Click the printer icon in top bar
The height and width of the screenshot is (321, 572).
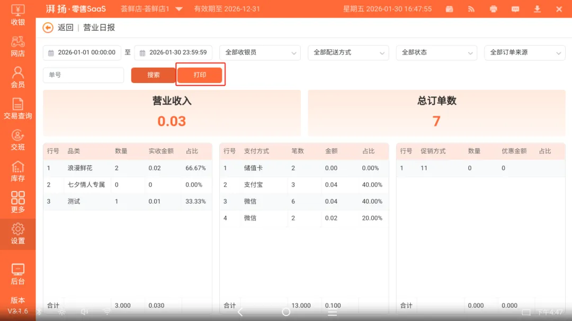[493, 9]
